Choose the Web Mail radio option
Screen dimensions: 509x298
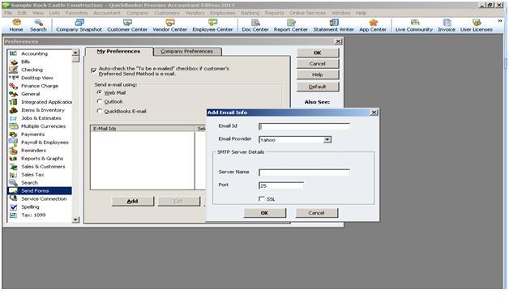click(100, 92)
